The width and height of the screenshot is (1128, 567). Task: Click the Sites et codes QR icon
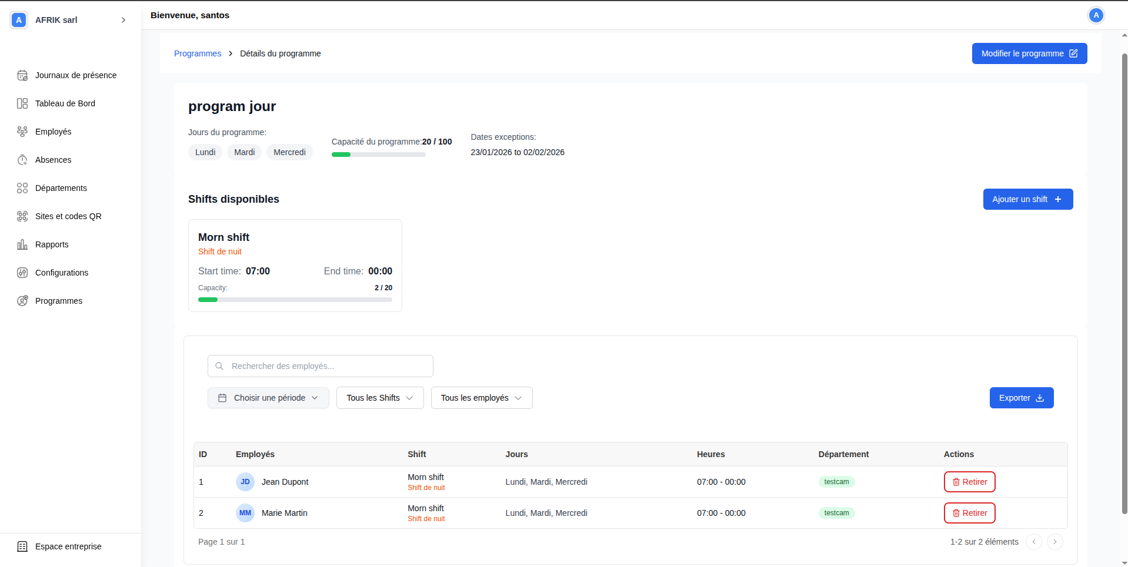22,216
